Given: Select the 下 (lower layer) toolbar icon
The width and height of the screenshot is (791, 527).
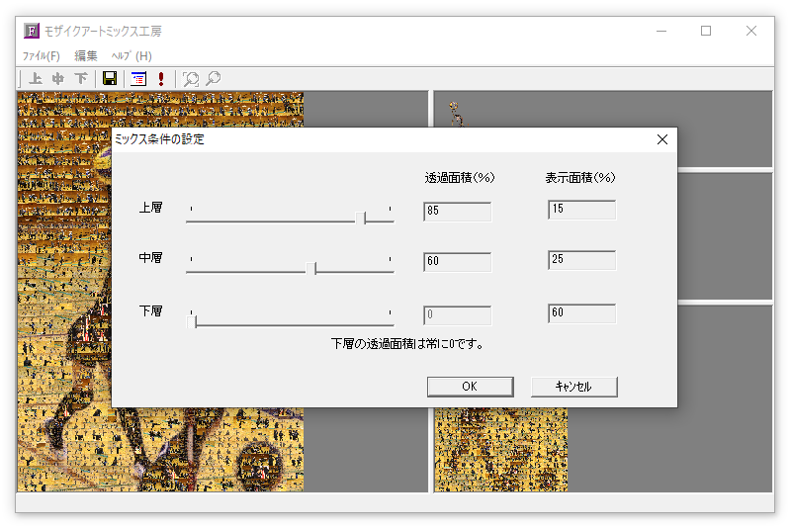Looking at the screenshot, I should (81, 78).
